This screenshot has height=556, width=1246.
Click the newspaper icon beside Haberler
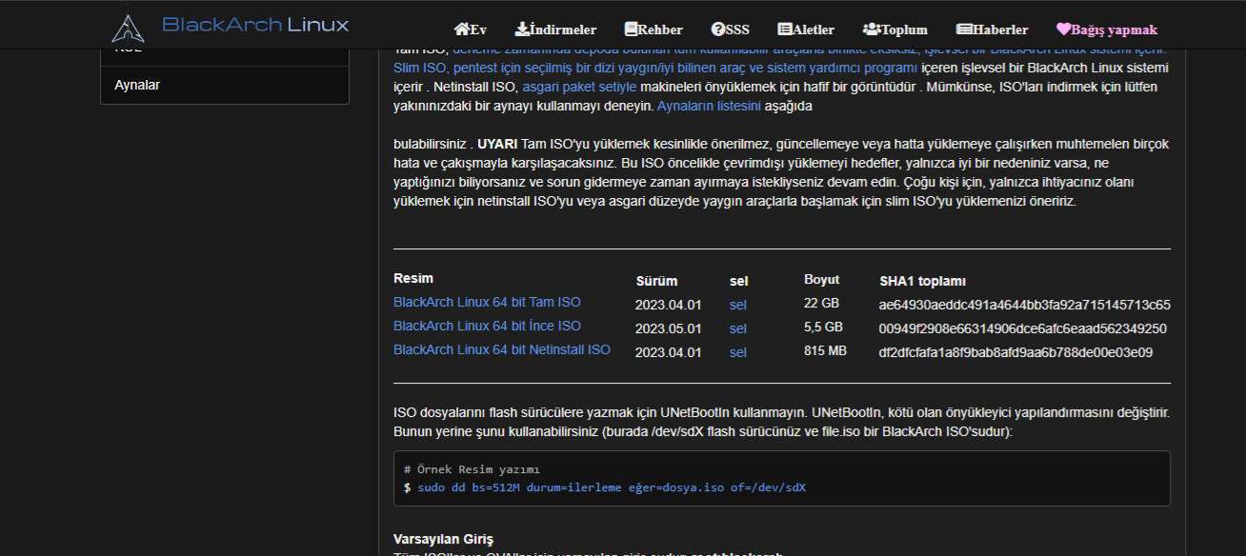pyautogui.click(x=964, y=30)
